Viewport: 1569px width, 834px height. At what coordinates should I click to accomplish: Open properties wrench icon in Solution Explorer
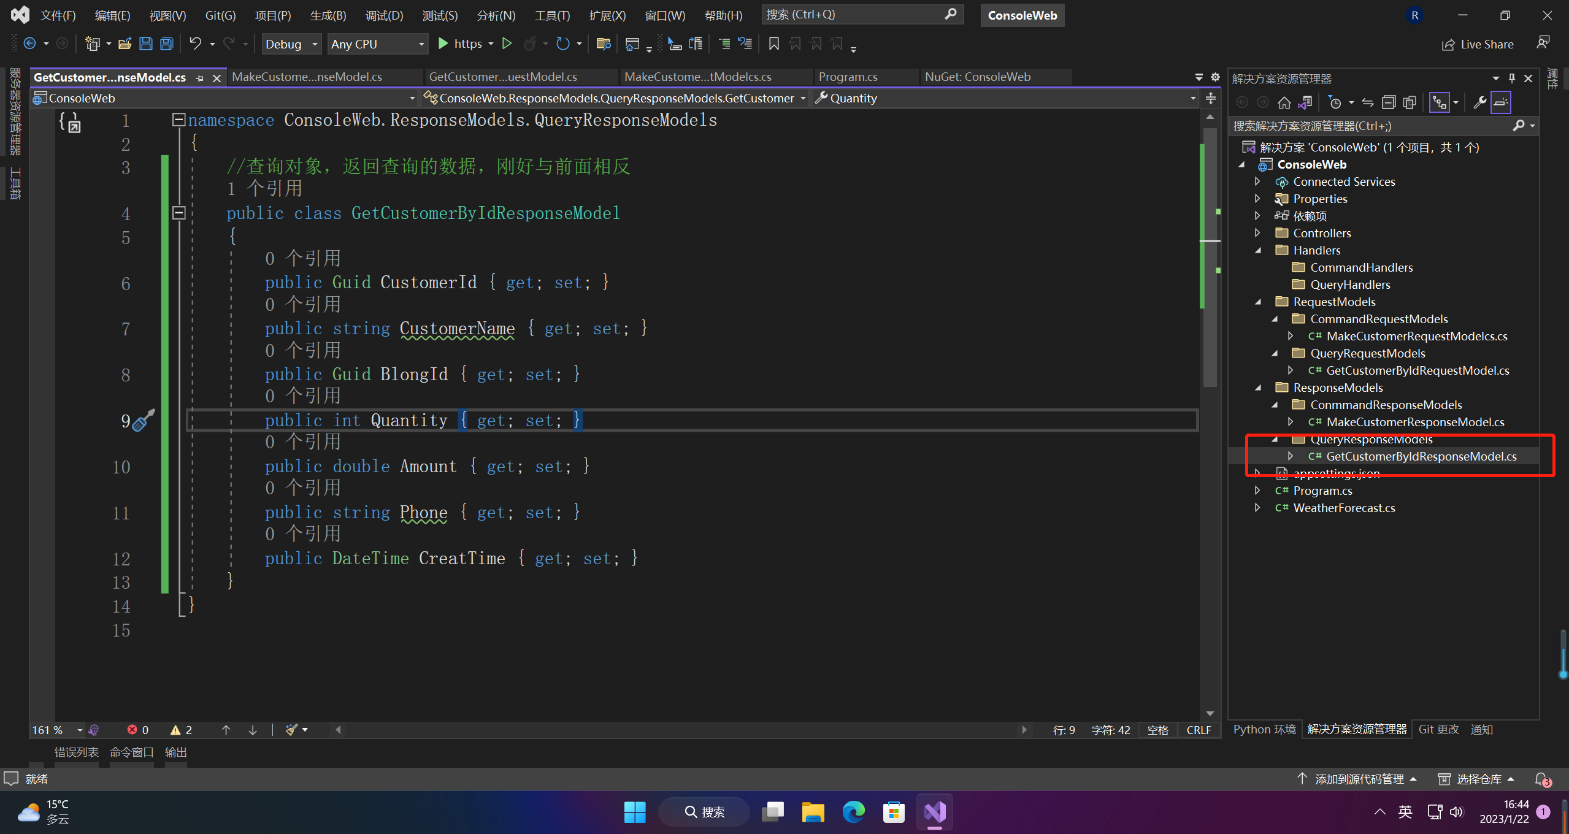1480,102
